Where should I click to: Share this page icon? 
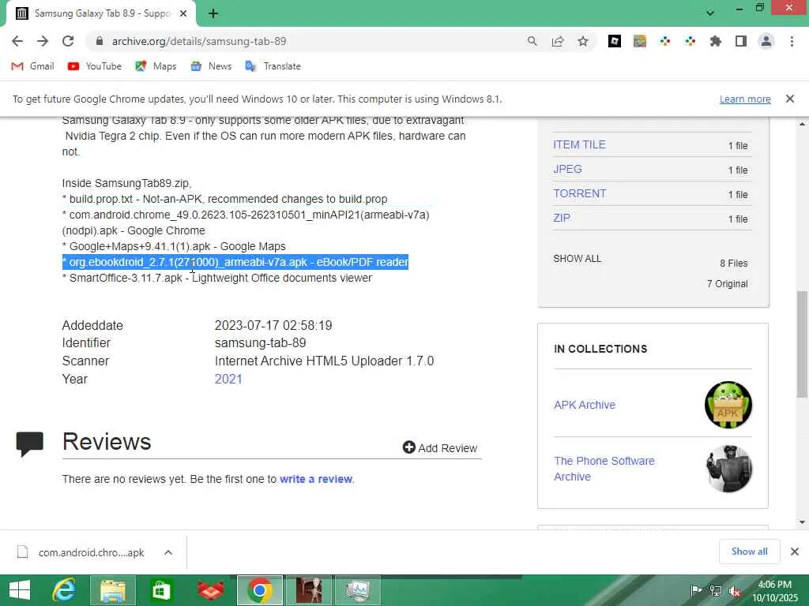(x=557, y=41)
